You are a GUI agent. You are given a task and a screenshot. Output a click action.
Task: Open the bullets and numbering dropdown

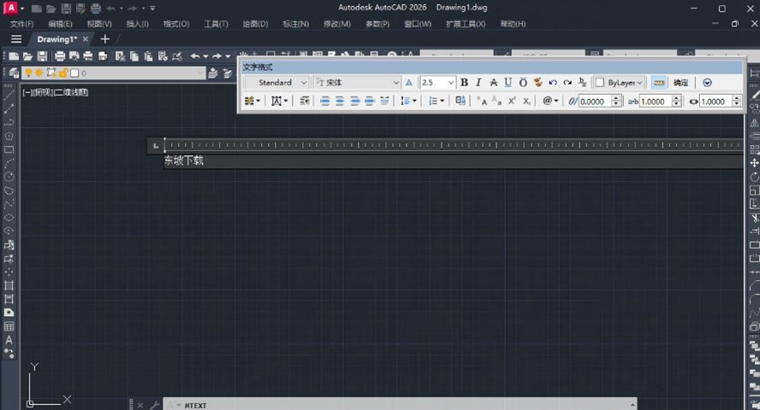pos(436,101)
